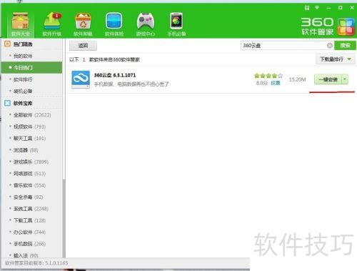This screenshot has height=271, width=357.
Task: Select 装机必备 in the sidebar
Action: [23, 91]
